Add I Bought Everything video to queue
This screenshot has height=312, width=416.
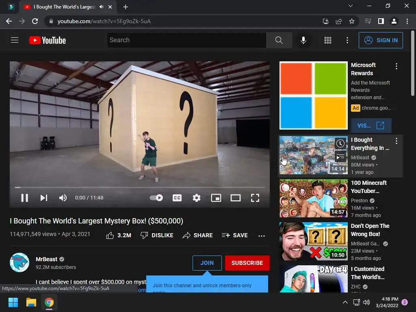tap(340, 157)
